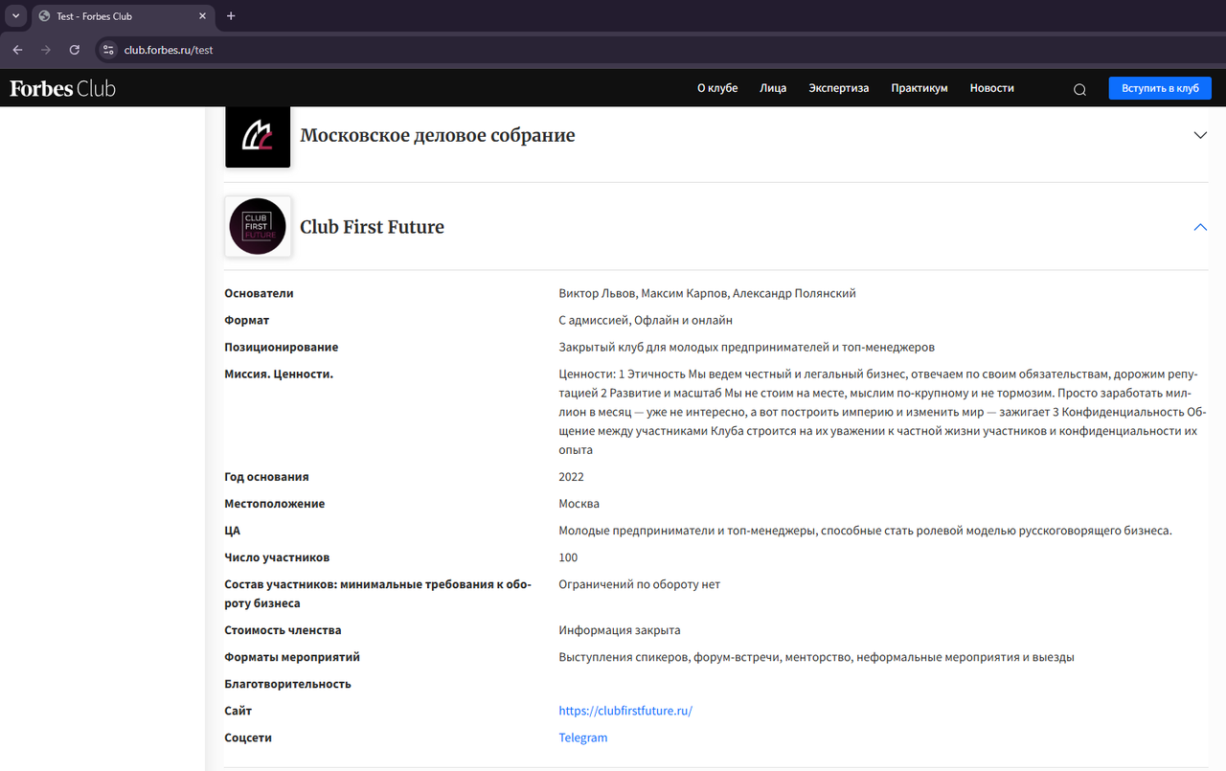
Task: Click the Форматы мероприятий label
Action: pyautogui.click(x=292, y=657)
